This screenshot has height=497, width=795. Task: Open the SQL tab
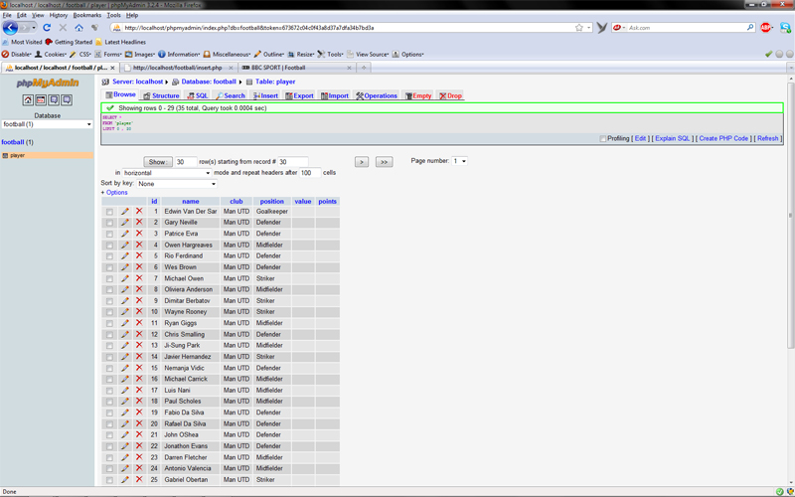point(197,95)
